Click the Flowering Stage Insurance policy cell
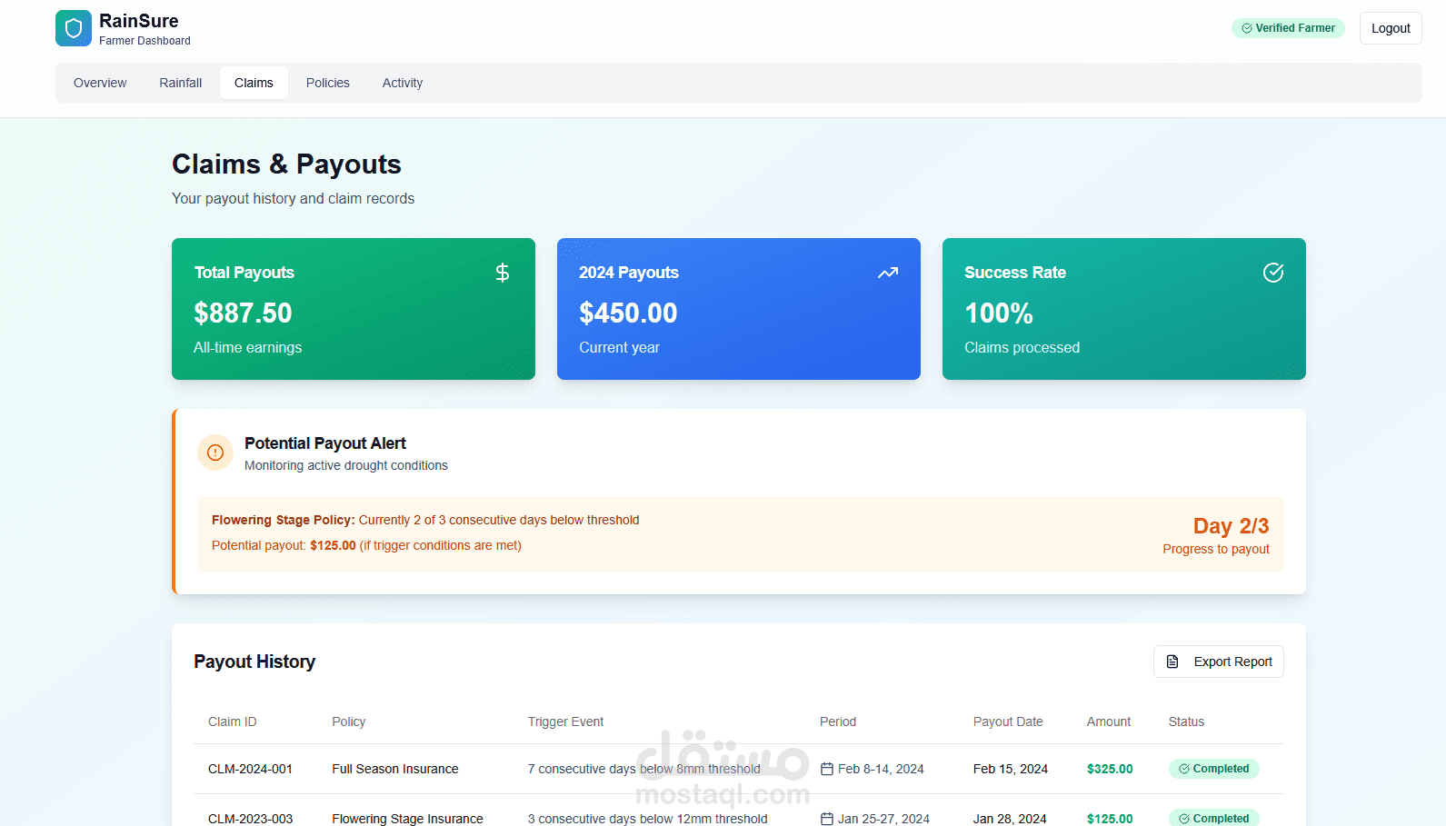This screenshot has width=1446, height=826. (407, 819)
